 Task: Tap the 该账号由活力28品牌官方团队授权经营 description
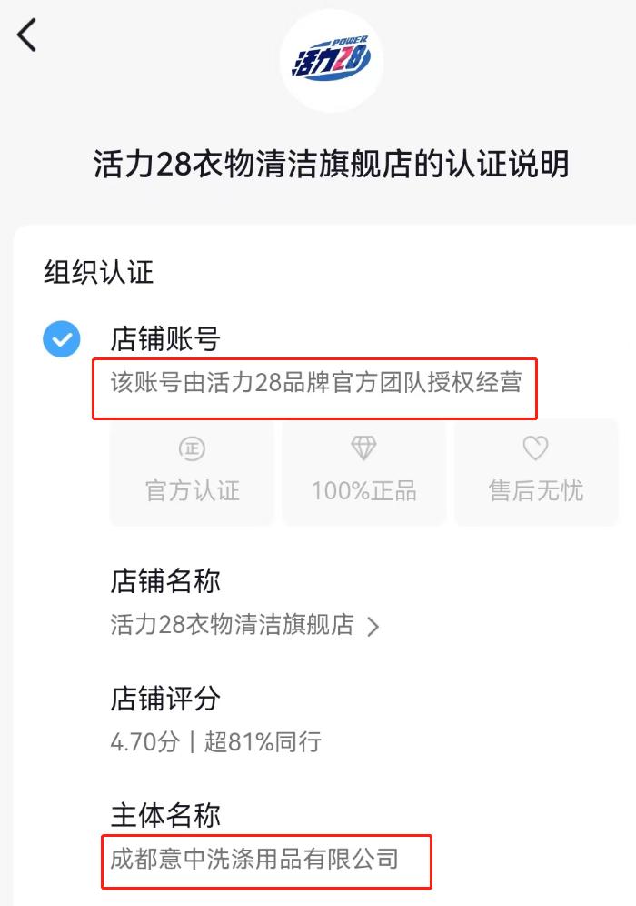point(316,383)
